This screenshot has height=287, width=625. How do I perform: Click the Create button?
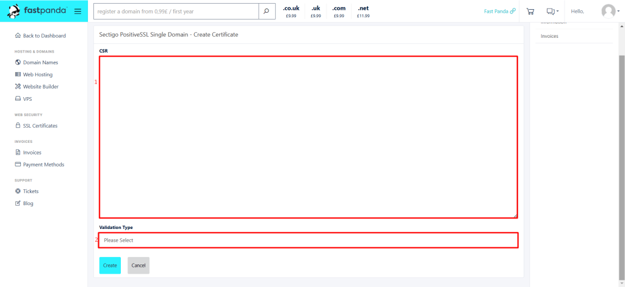click(x=110, y=266)
